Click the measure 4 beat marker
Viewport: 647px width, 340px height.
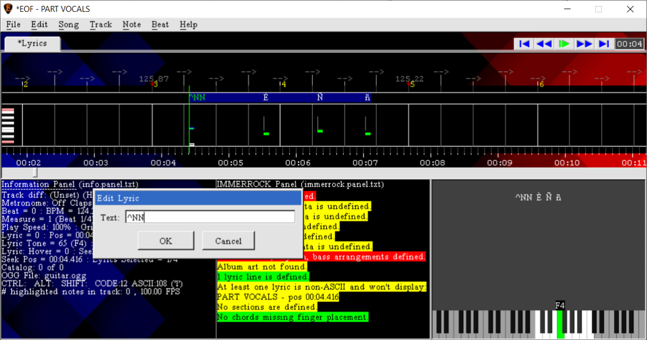[283, 85]
